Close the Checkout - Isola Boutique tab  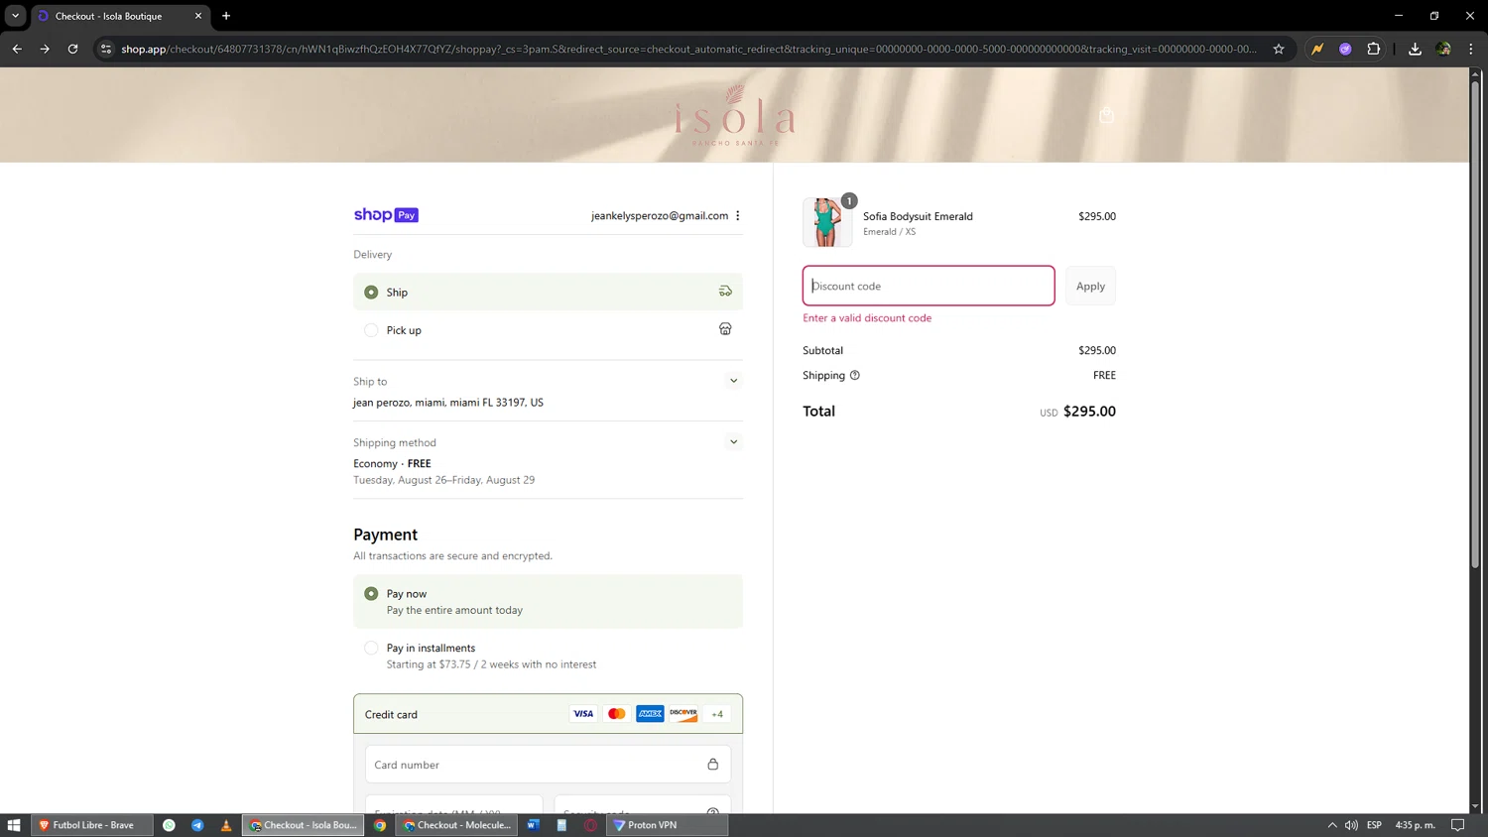(197, 16)
